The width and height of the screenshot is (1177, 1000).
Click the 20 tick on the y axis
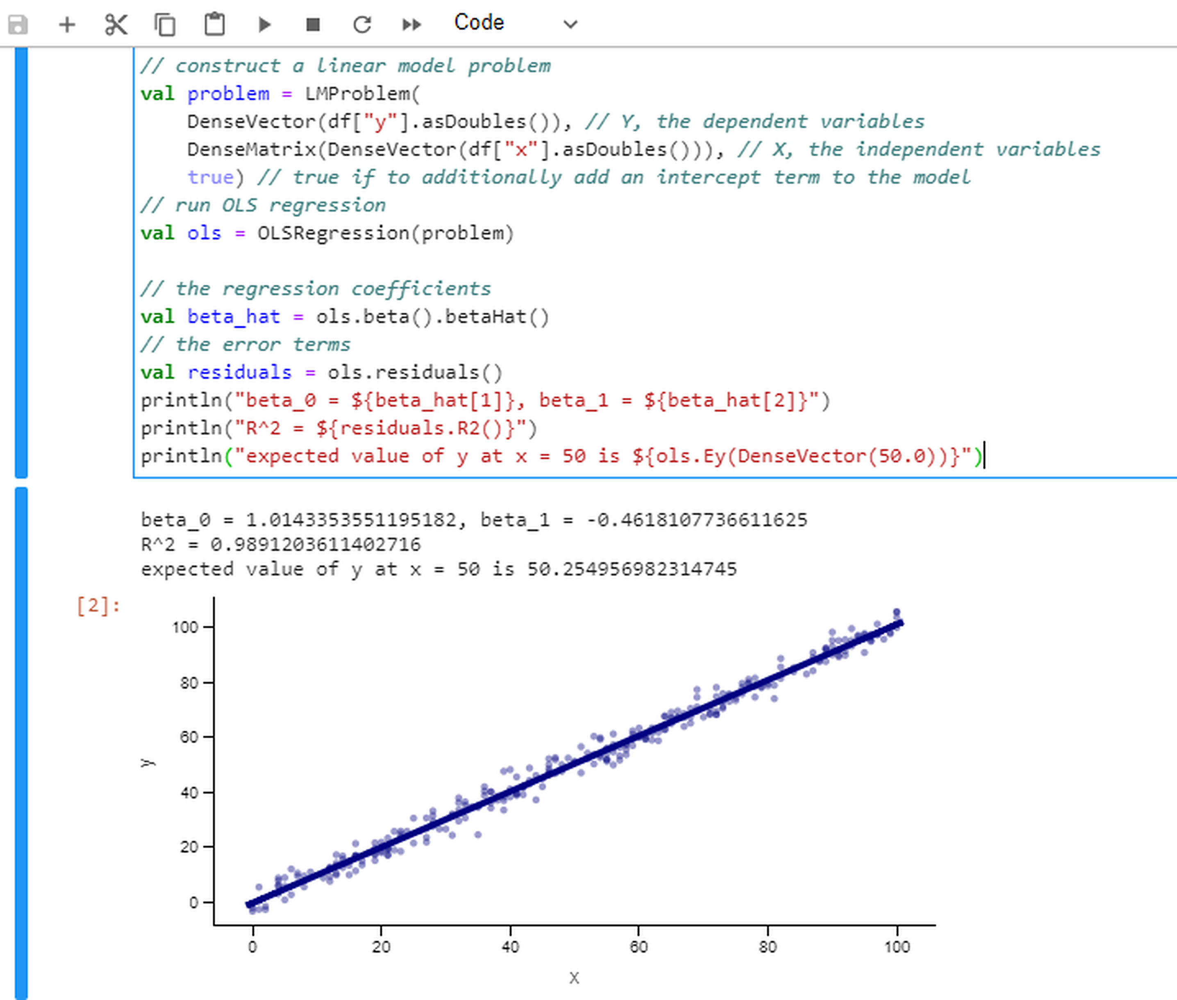[x=189, y=847]
